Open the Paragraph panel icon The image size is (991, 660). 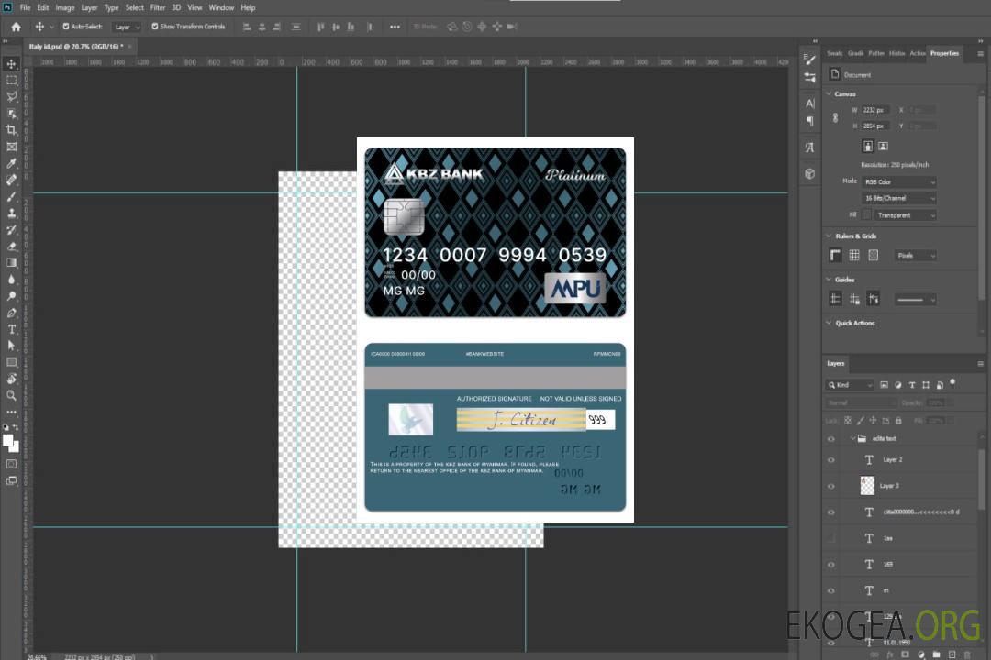(x=810, y=121)
